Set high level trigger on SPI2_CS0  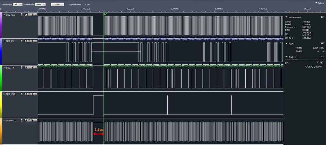click(29, 94)
